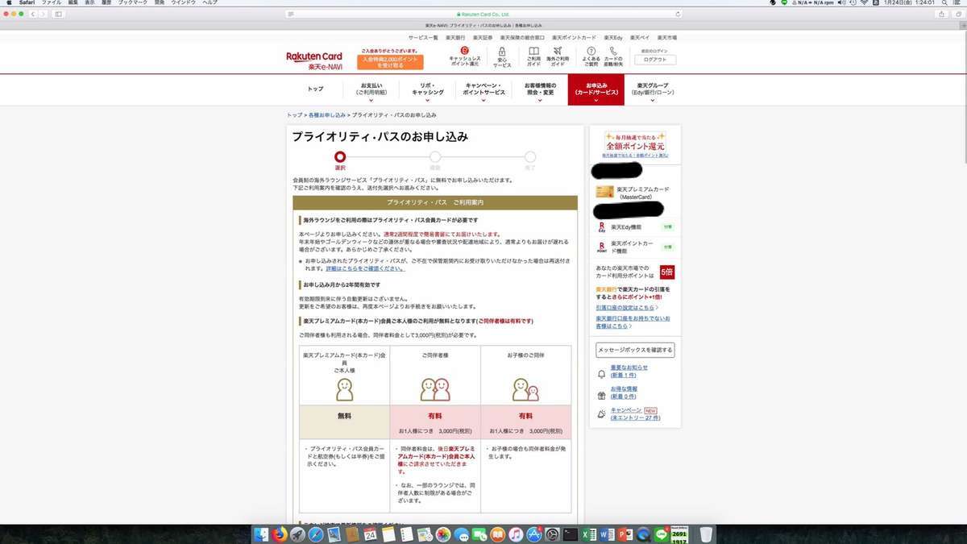
Task: Open the Safari 編集 menu
Action: [73, 3]
